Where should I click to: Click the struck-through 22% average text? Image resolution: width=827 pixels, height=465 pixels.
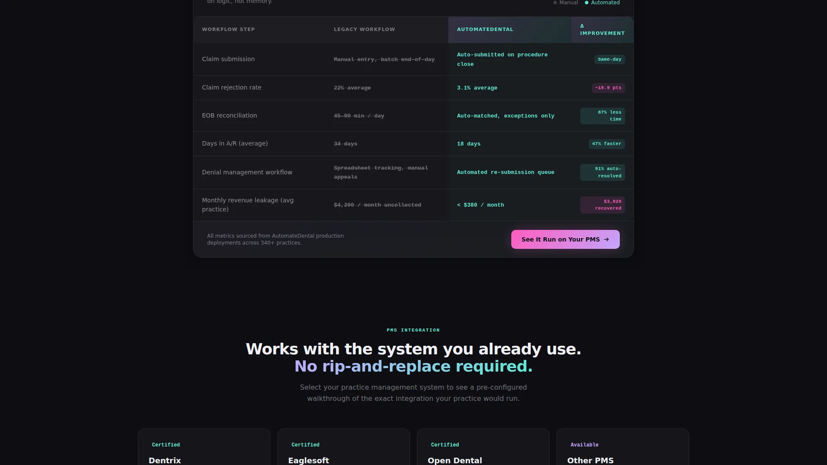[352, 88]
